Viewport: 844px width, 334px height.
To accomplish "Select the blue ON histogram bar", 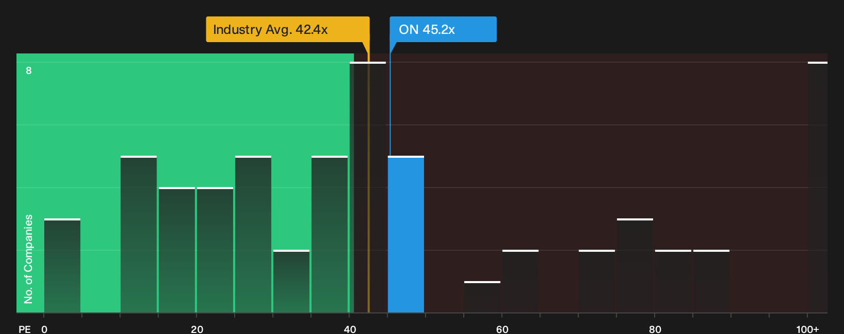I will [x=406, y=234].
